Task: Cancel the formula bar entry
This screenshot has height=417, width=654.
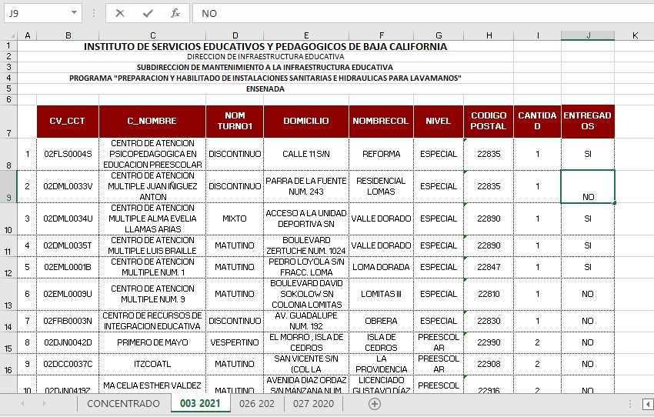Action: tap(120, 13)
